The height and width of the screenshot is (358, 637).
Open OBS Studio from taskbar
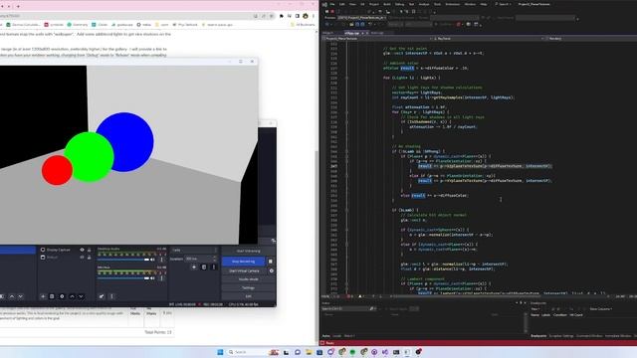418,352
